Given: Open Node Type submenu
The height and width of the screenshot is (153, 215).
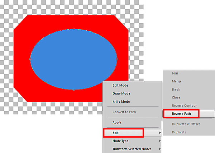Looking at the screenshot, I should (132, 141).
